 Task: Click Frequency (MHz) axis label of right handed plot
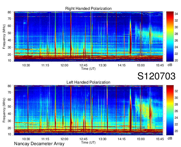coord(4,36)
